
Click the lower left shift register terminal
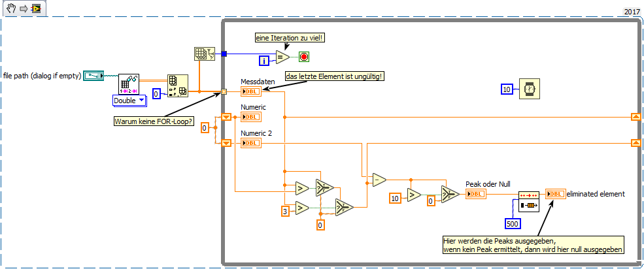coord(226,143)
